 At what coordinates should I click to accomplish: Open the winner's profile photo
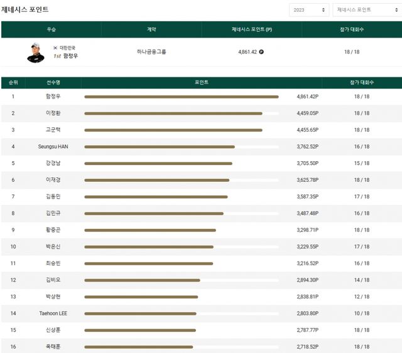click(x=36, y=53)
